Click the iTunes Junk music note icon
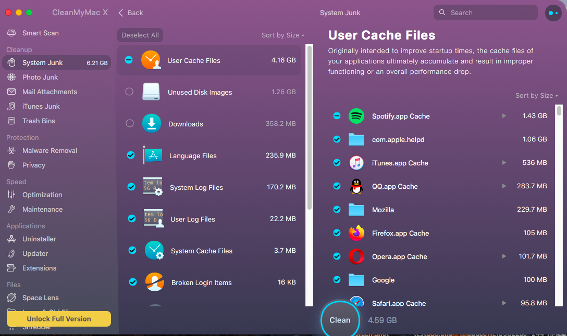 coord(11,106)
